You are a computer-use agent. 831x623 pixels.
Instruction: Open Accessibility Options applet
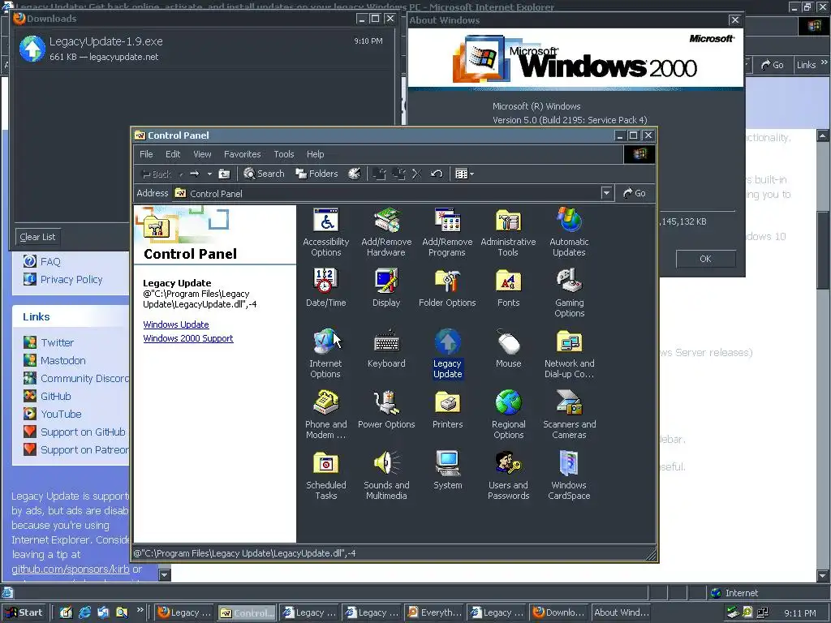coord(325,232)
